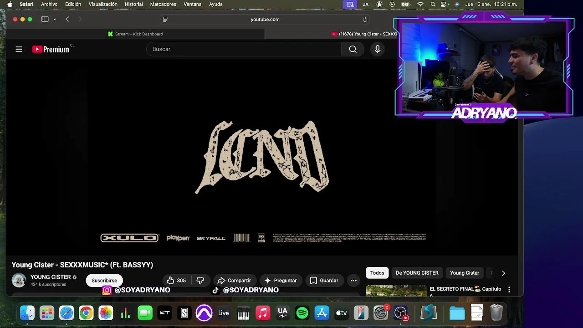The width and height of the screenshot is (583, 328).
Task: Open the Trash in the Dock
Action: 496,313
